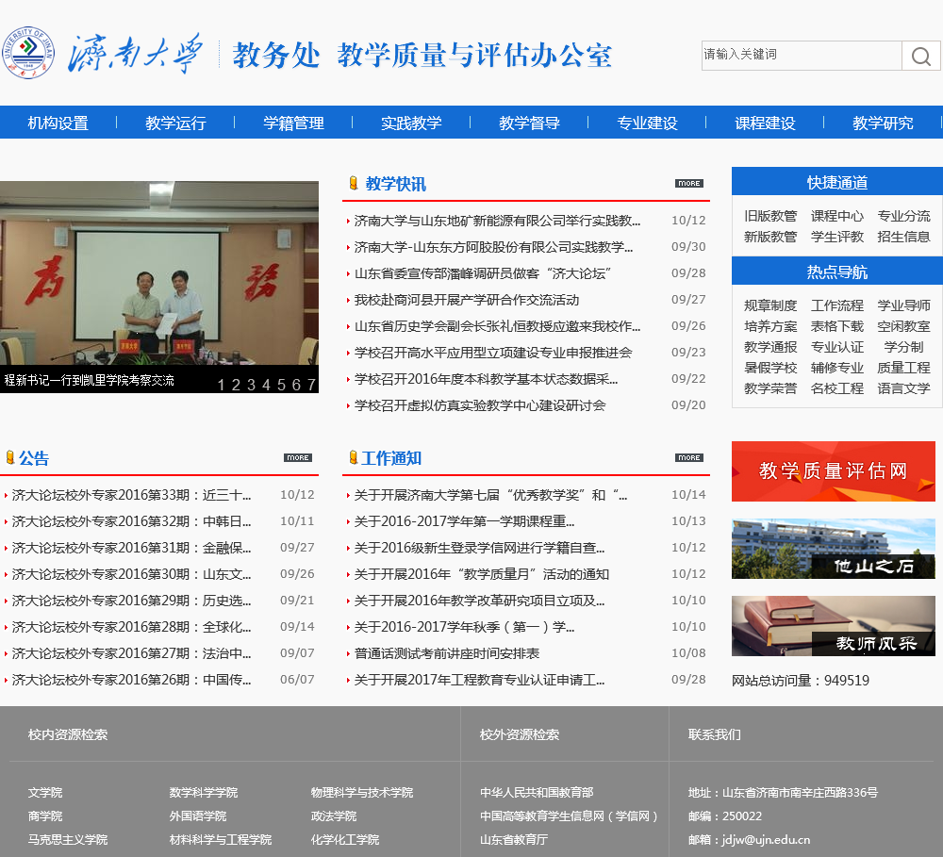
Task: Open 专业分流 quick link
Action: 904,216
